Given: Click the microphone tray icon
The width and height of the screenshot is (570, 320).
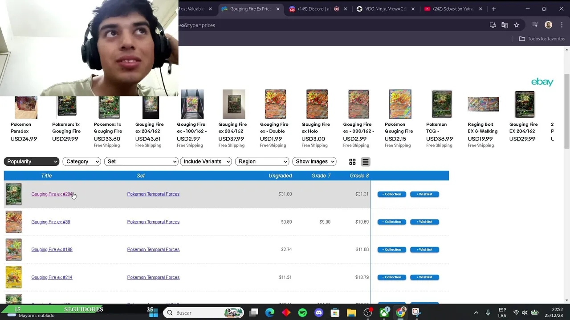Looking at the screenshot, I should click(488, 313).
